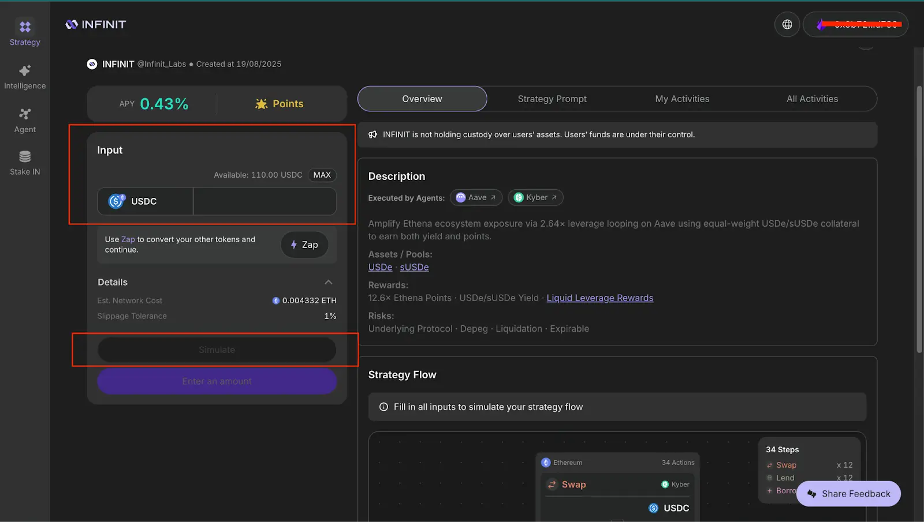This screenshot has height=522, width=924.
Task: Focus the USDC amount input field
Action: (264, 201)
